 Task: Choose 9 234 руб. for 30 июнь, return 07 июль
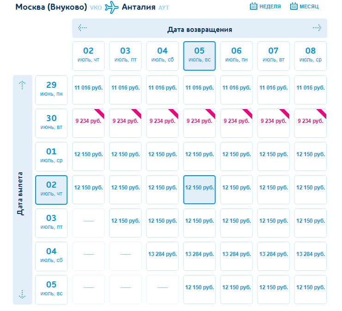click(274, 123)
